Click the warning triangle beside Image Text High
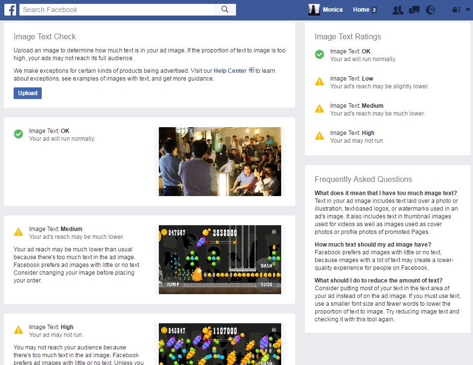The image size is (473, 365). 319,136
